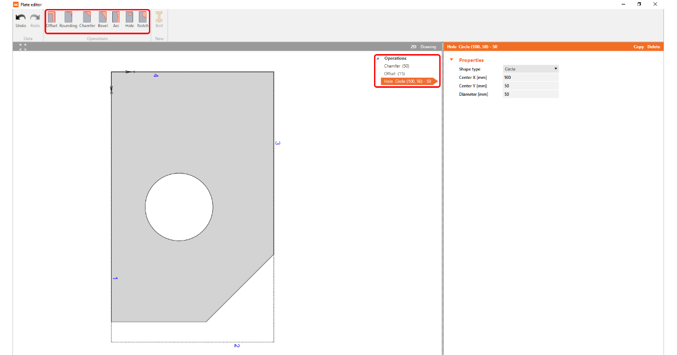Image resolution: width=677 pixels, height=355 pixels.
Task: Click the Copy button
Action: coord(638,47)
